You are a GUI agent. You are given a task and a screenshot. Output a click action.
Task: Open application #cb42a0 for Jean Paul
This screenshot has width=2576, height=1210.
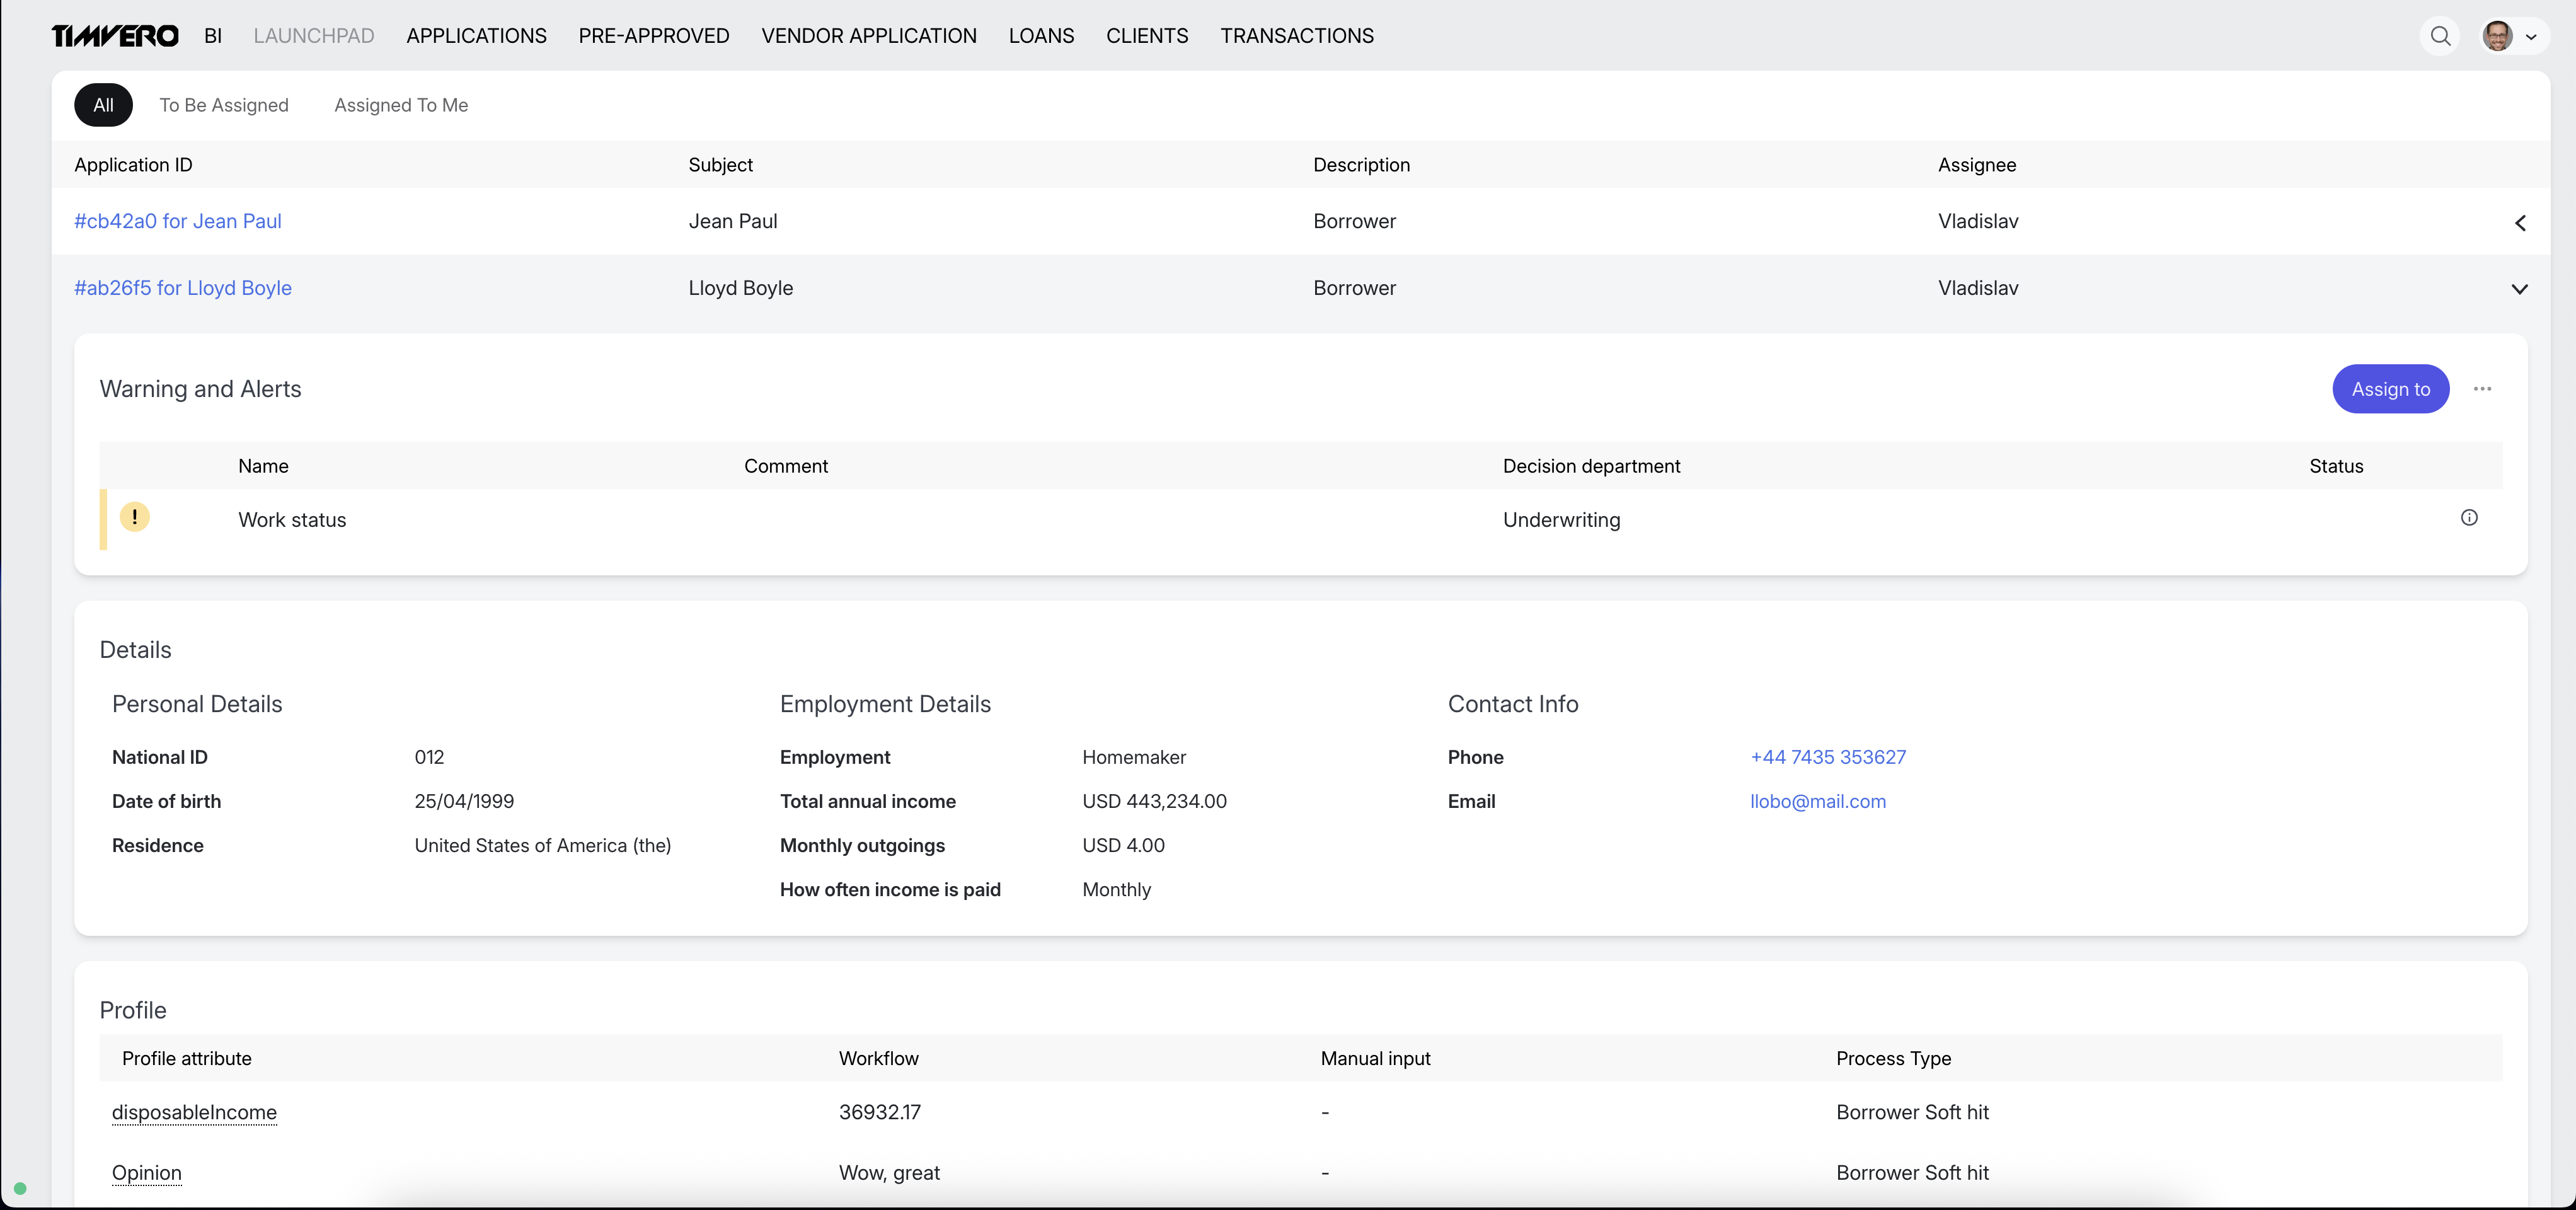click(178, 221)
